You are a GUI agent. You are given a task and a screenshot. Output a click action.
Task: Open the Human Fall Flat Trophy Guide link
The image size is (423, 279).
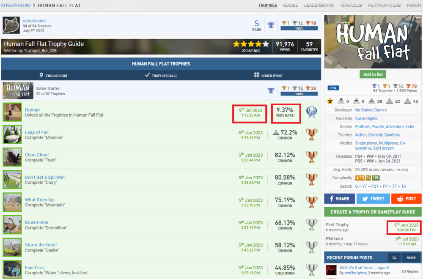pyautogui.click(x=44, y=44)
